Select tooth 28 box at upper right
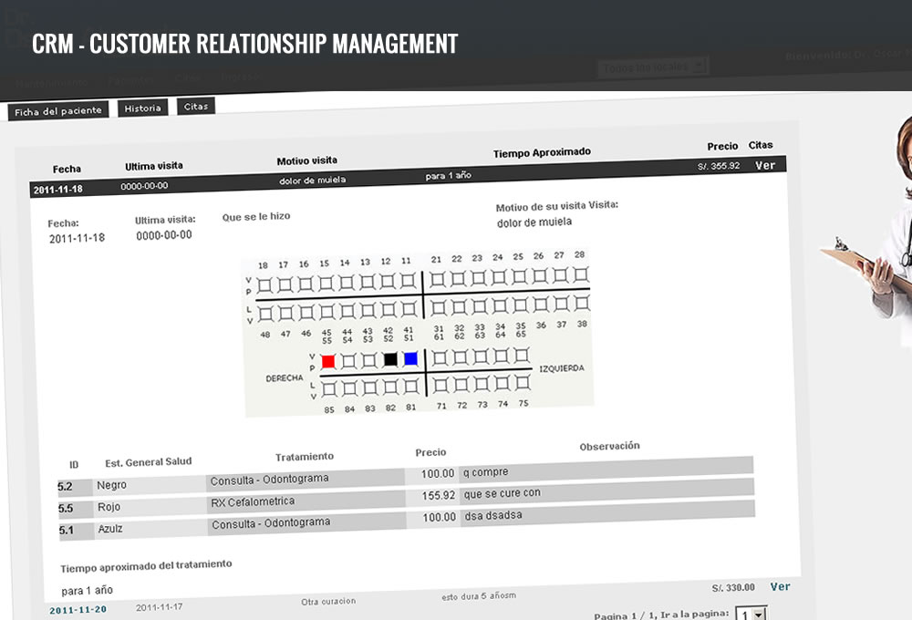Viewport: 912px width, 620px height. (x=579, y=274)
